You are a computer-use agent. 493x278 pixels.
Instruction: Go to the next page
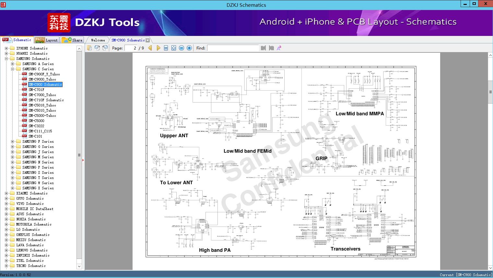(x=158, y=48)
